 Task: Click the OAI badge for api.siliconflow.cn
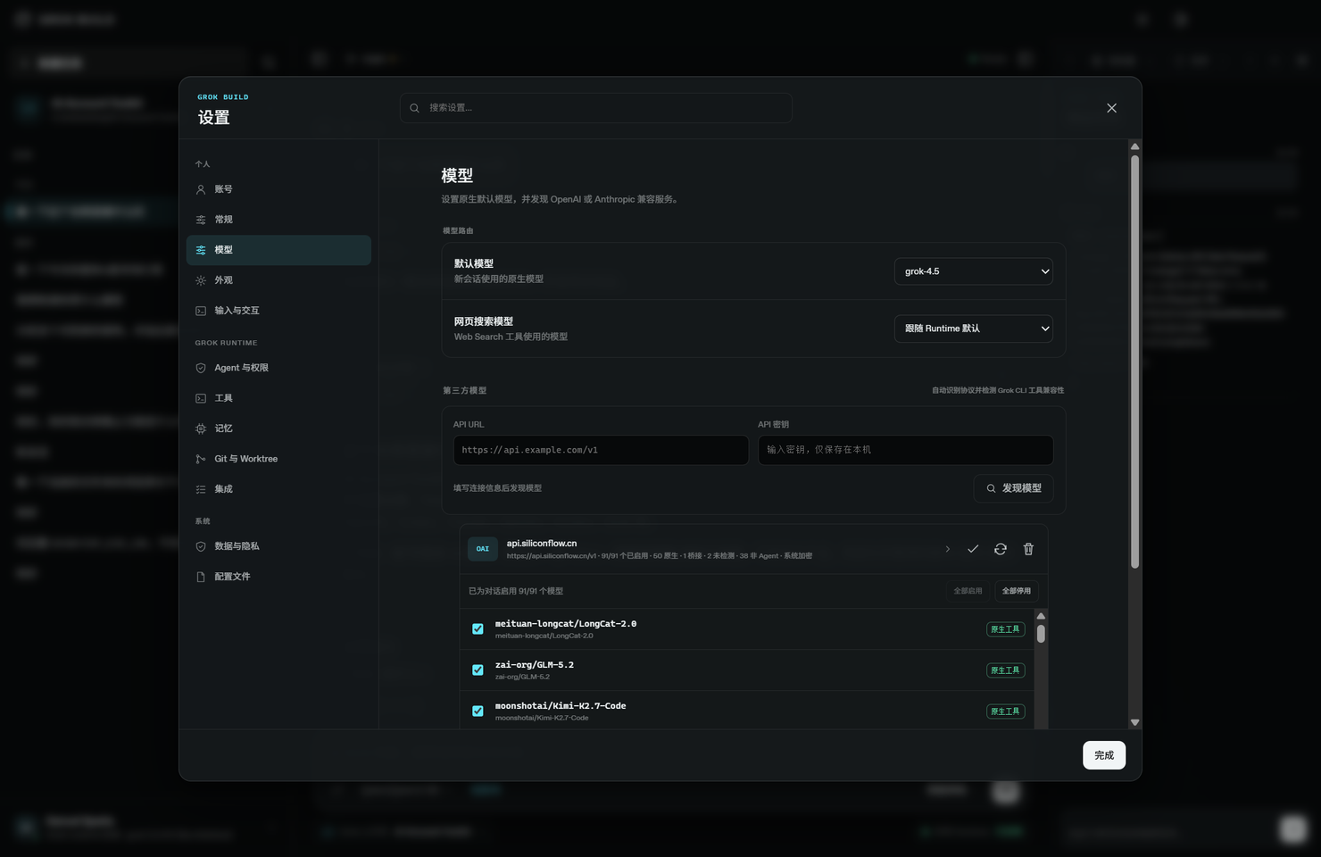483,549
